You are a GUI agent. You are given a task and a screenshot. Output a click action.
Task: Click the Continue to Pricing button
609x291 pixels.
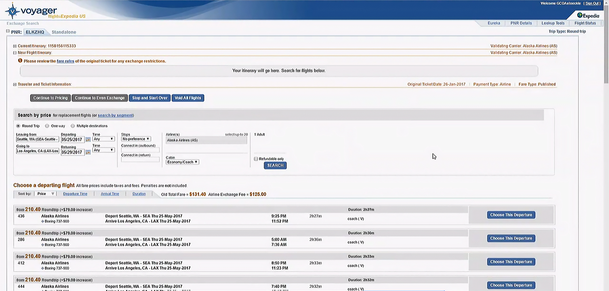[50, 98]
